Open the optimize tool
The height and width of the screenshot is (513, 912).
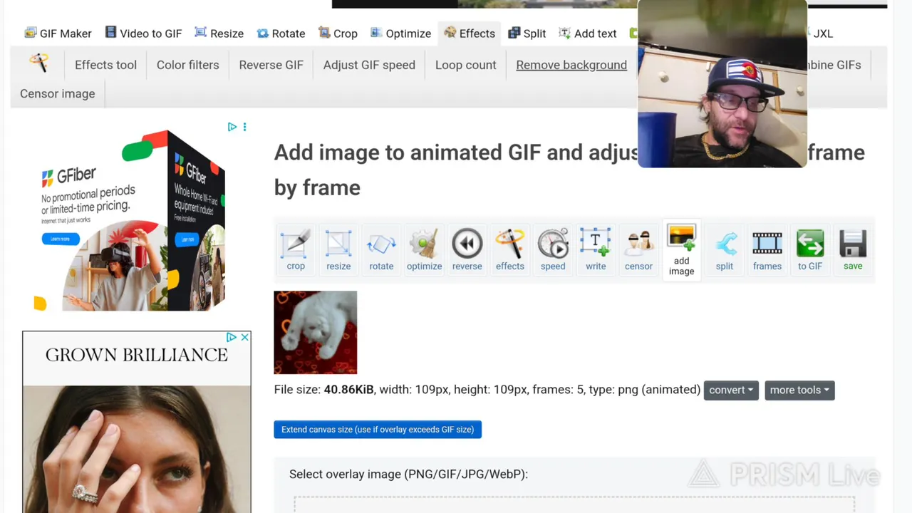click(424, 250)
